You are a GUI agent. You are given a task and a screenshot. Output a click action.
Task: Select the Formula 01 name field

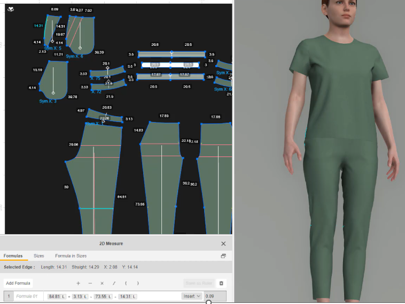[x=28, y=296]
